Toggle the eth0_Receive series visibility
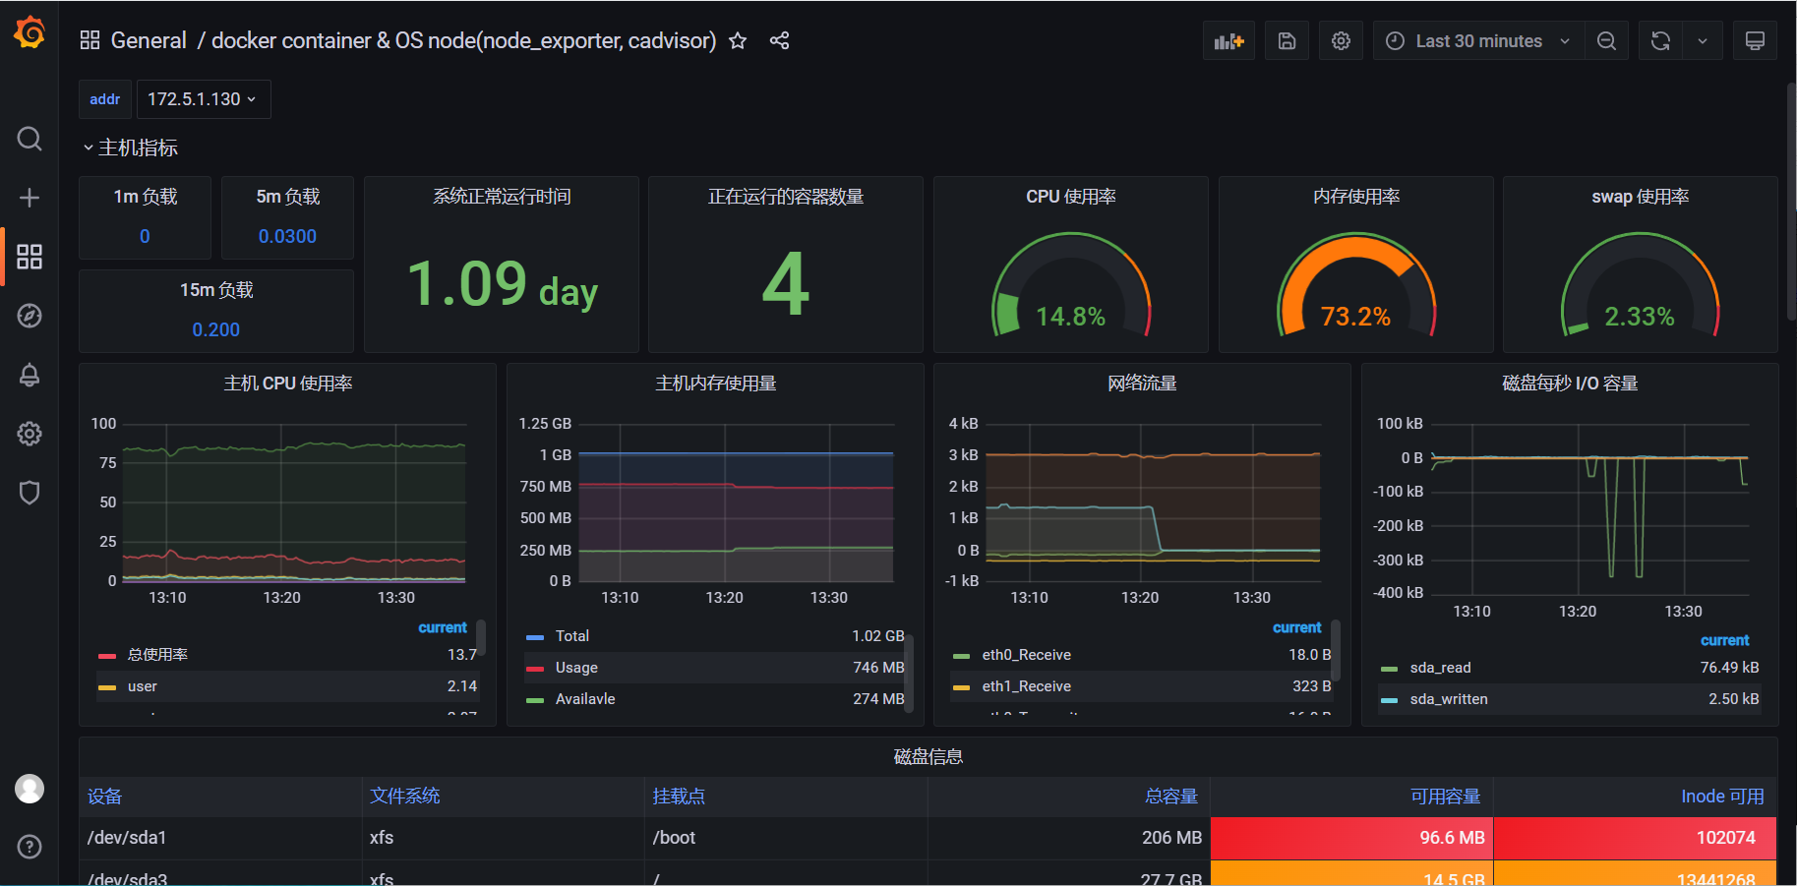 [1026, 655]
